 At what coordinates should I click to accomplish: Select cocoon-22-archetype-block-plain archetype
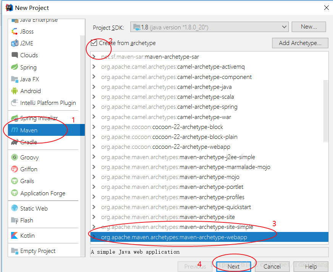(x=209, y=137)
